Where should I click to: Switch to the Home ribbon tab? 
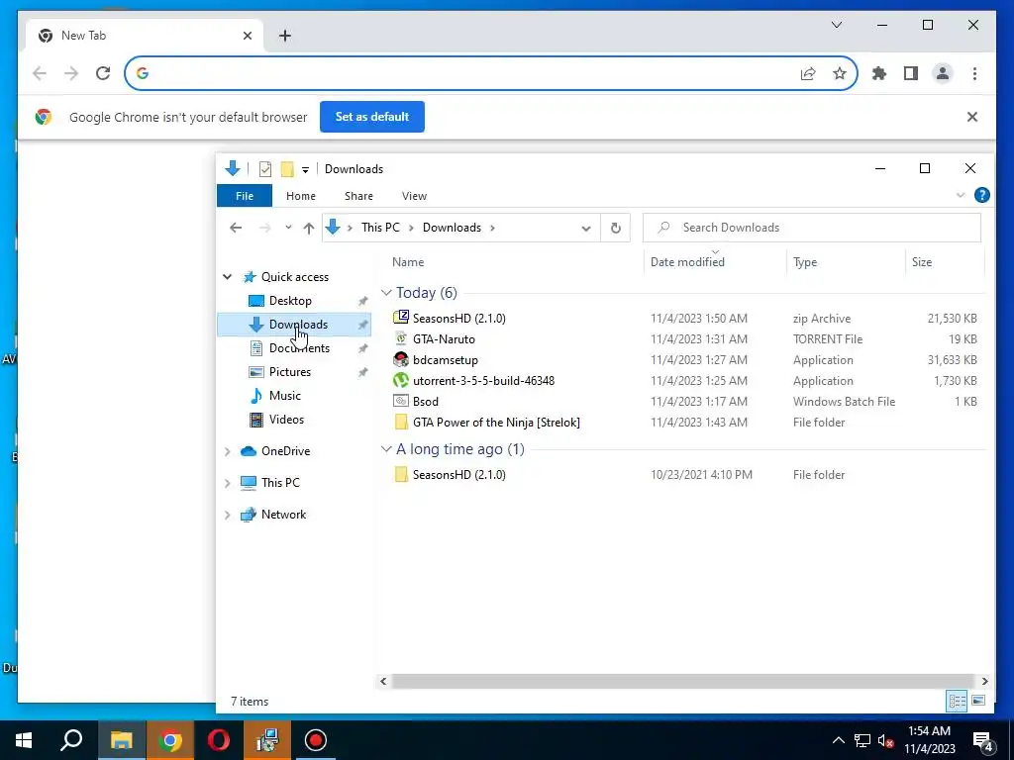[301, 196]
